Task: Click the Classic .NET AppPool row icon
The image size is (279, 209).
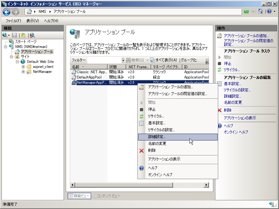Action: point(74,72)
